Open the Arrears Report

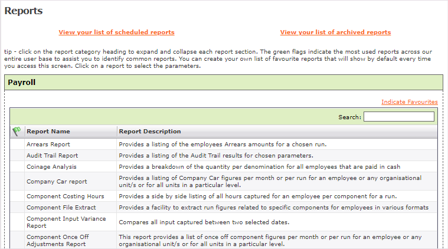[48, 145]
